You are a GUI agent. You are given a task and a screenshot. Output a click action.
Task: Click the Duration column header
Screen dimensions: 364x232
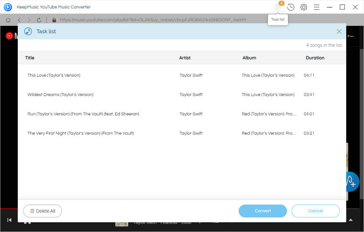point(315,58)
